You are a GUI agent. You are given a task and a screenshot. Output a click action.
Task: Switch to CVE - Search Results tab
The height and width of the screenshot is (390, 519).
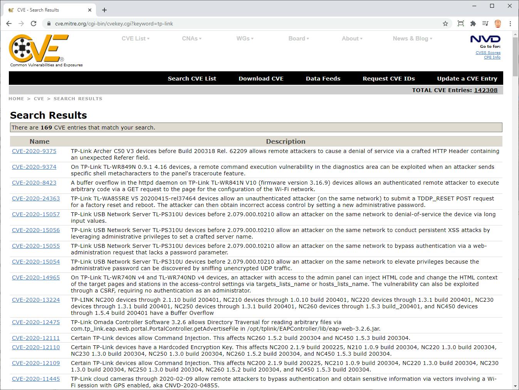pos(50,10)
